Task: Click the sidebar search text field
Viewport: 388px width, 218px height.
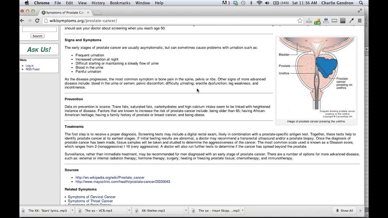Action: tap(39, 29)
